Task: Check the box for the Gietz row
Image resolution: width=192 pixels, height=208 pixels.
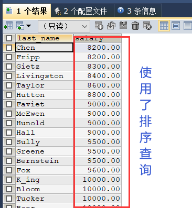Action: [9, 67]
